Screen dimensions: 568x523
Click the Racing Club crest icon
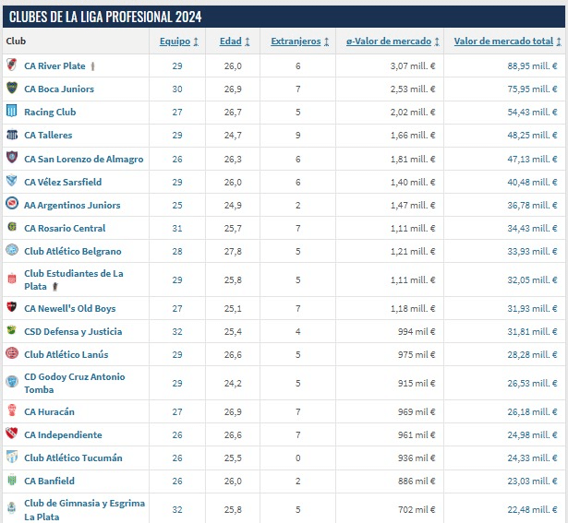point(12,111)
